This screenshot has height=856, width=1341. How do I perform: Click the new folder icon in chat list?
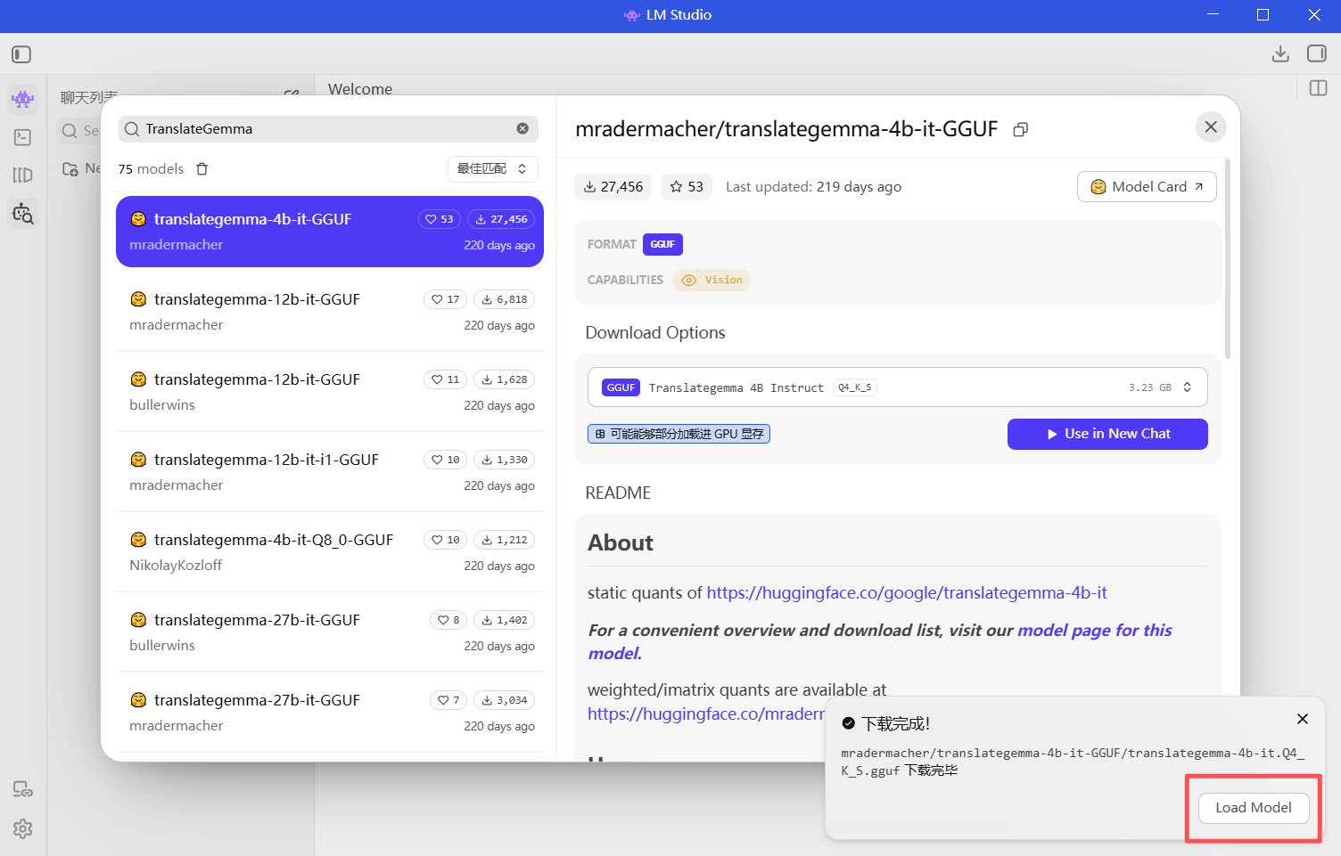click(x=70, y=169)
